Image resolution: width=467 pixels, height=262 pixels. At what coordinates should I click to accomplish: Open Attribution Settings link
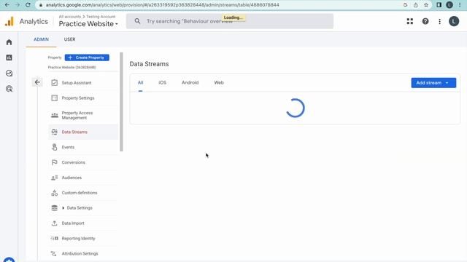pyautogui.click(x=80, y=253)
